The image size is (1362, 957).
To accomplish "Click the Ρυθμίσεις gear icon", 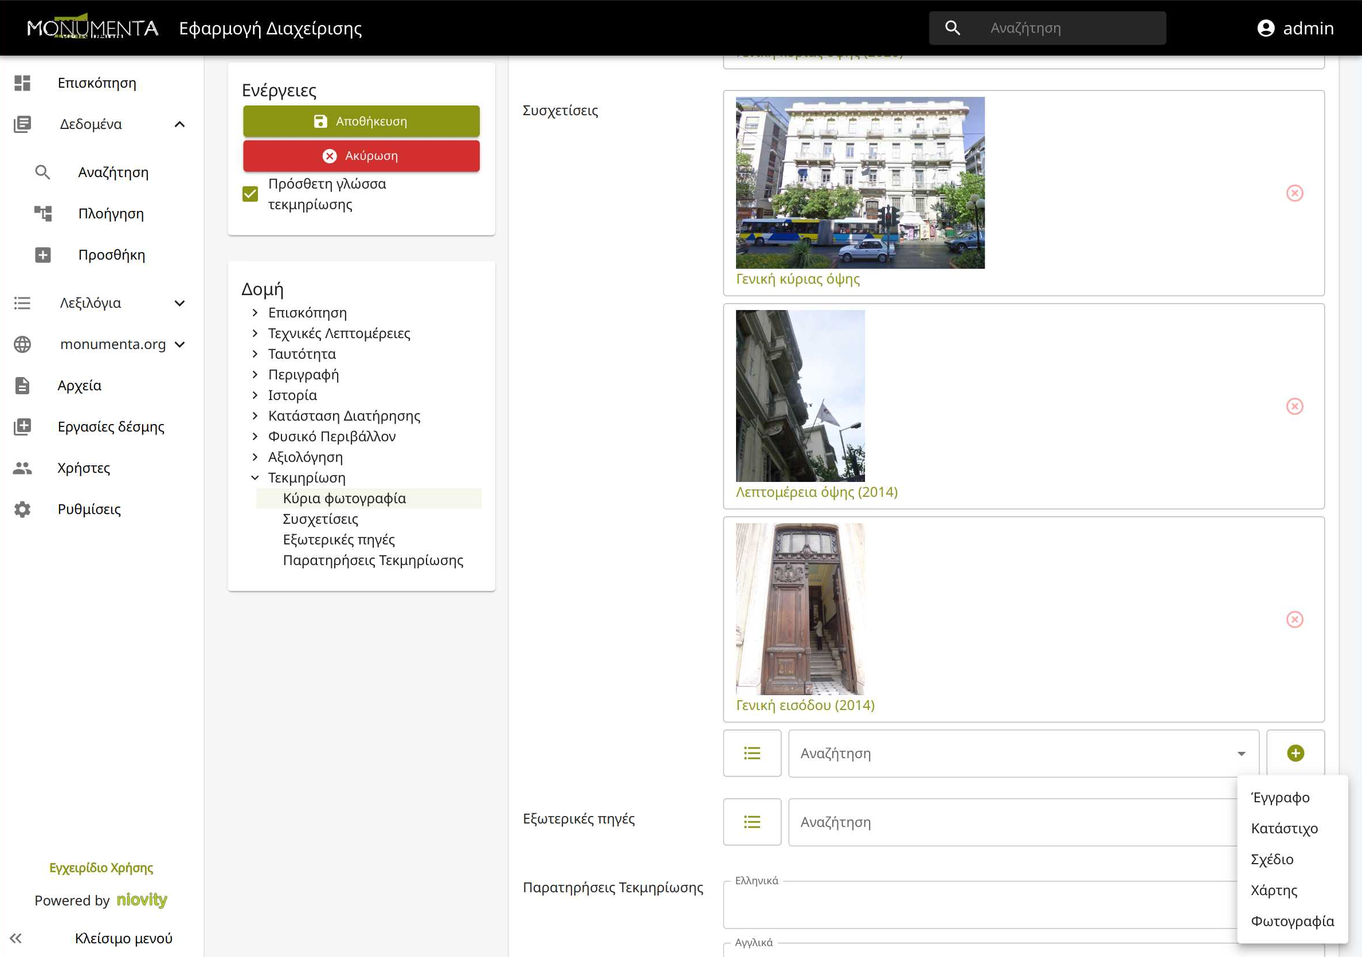I will coord(22,509).
